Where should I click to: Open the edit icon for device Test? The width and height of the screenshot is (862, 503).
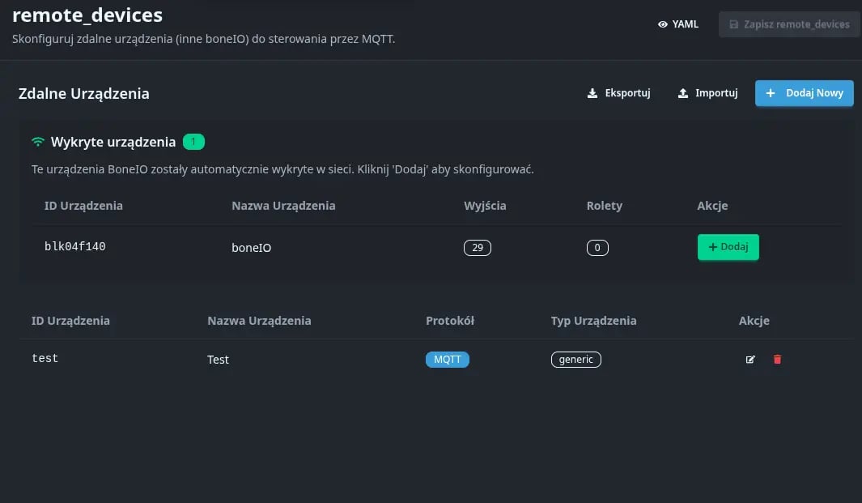tap(750, 359)
